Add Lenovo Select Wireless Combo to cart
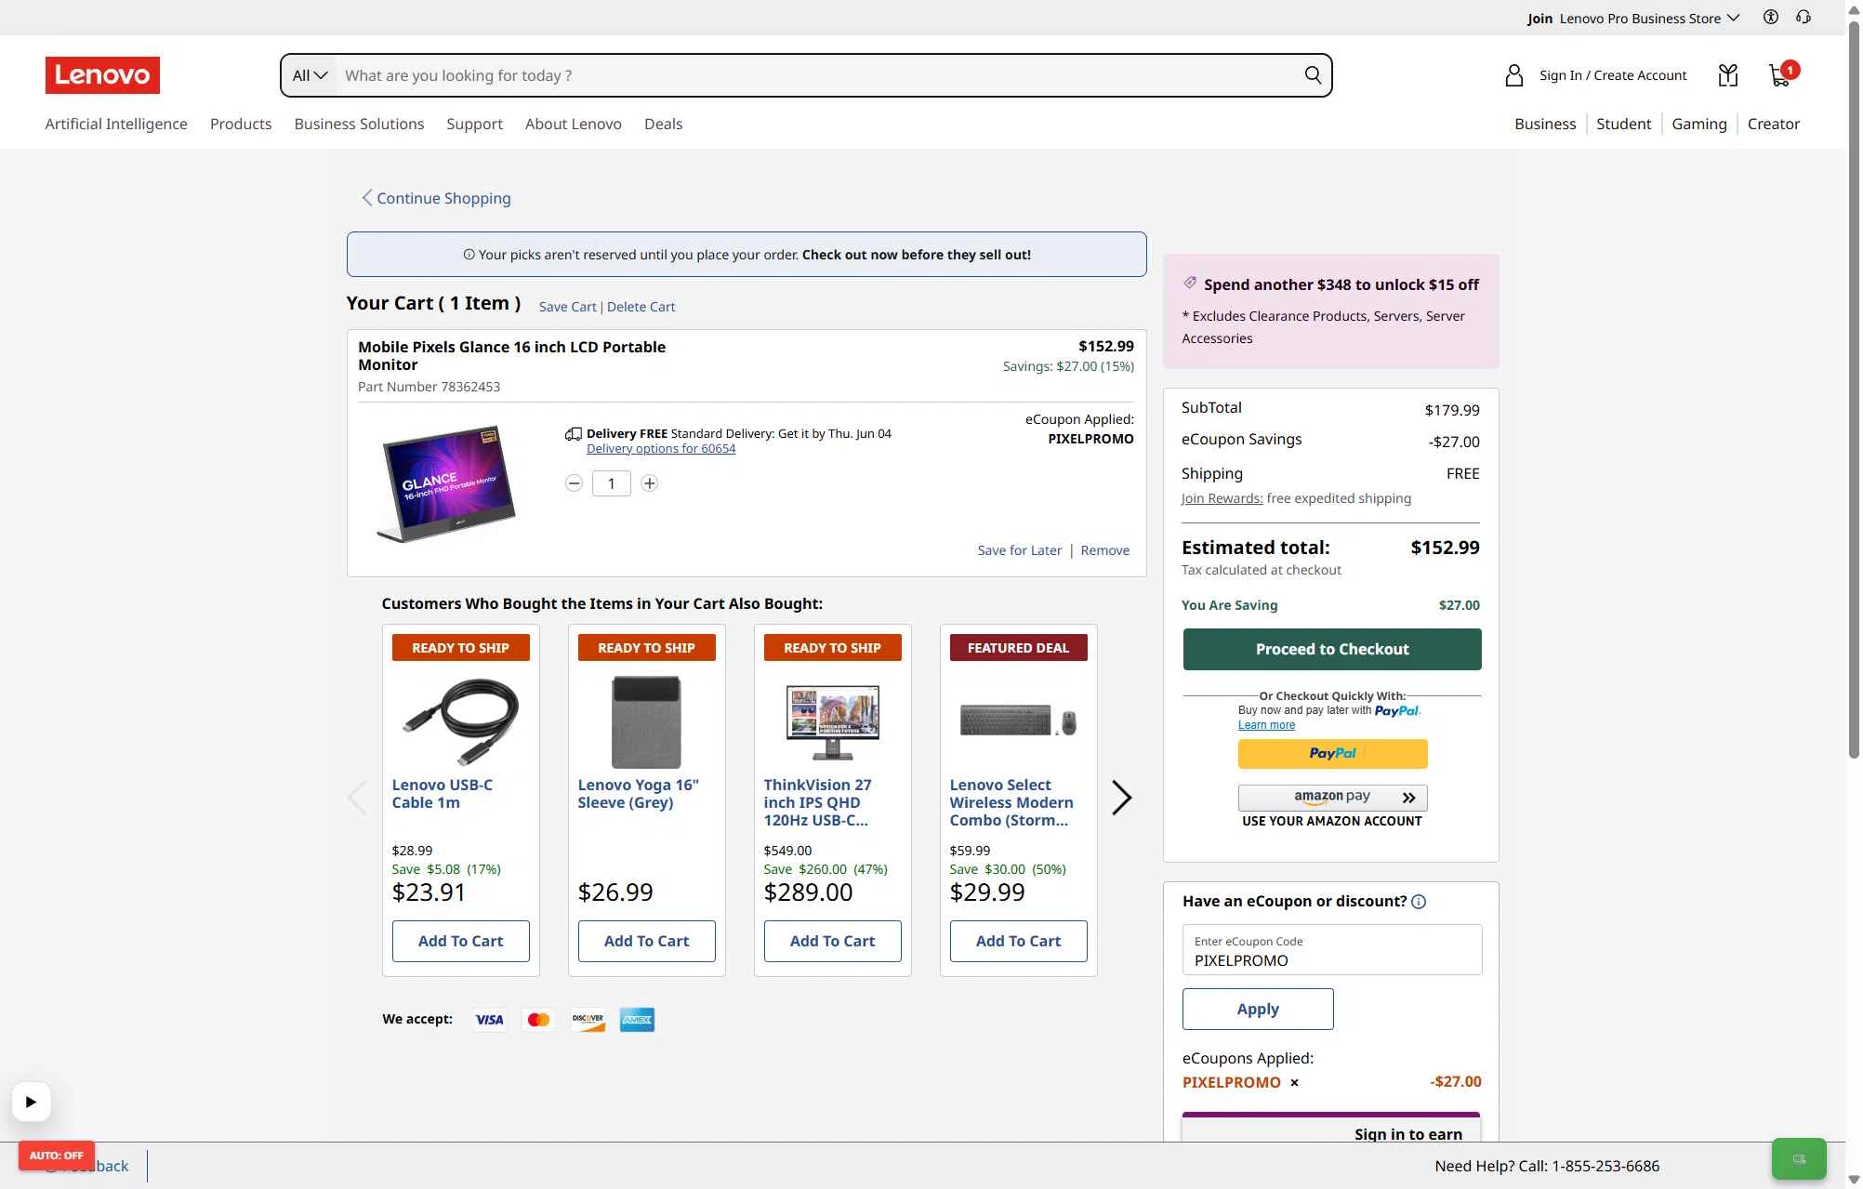Viewport: 1863px width, 1189px height. (x=1018, y=941)
